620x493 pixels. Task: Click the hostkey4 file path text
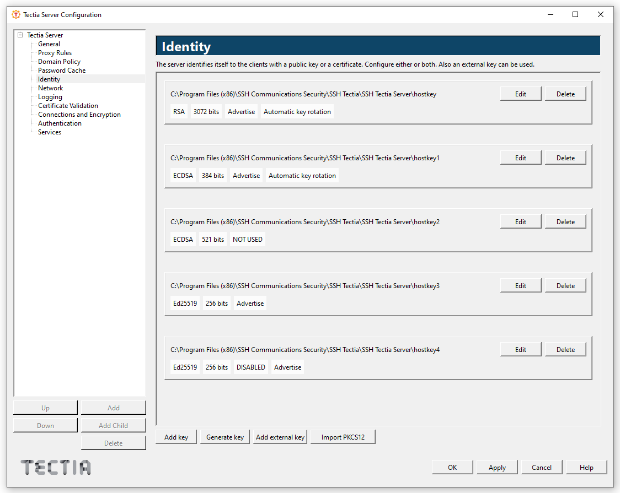pos(305,350)
